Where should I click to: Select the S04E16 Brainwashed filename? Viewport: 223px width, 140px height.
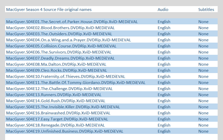point(58,113)
